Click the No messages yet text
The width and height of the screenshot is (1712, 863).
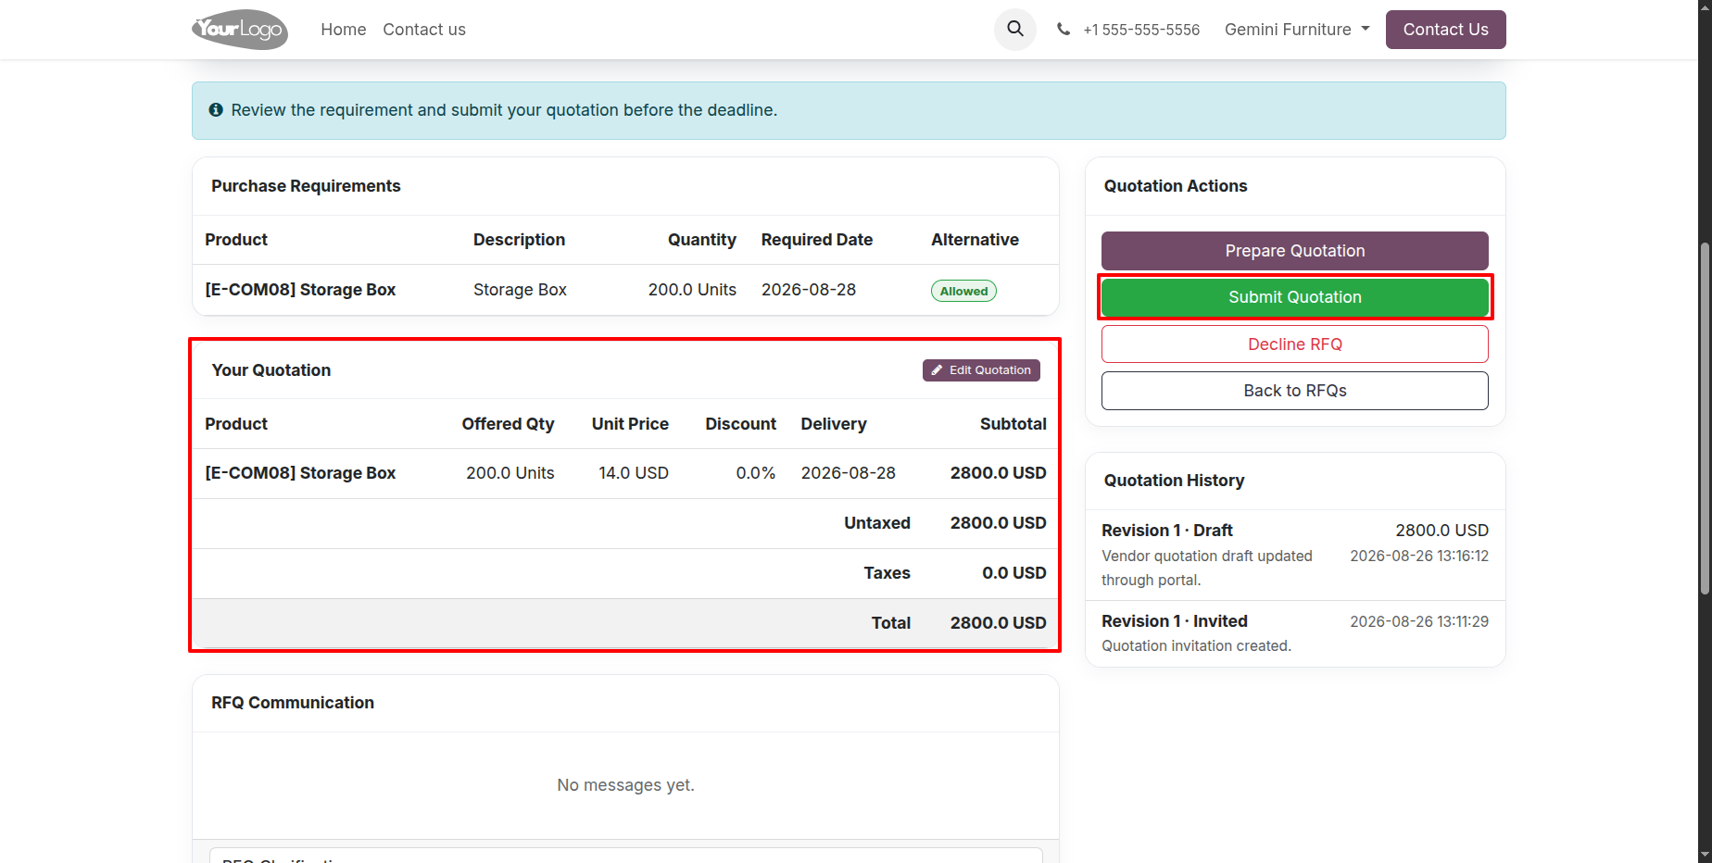(x=625, y=785)
